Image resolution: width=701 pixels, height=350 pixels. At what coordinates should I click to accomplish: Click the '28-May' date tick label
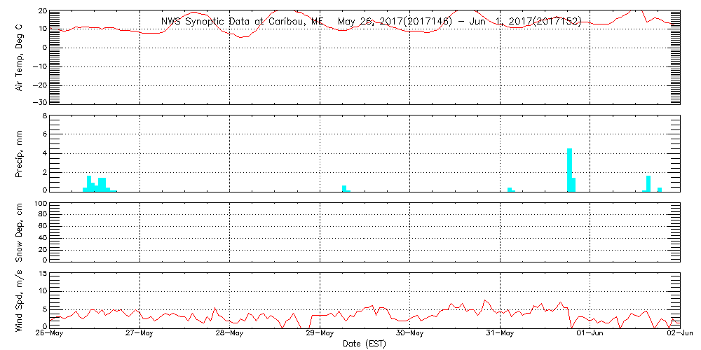230,334
